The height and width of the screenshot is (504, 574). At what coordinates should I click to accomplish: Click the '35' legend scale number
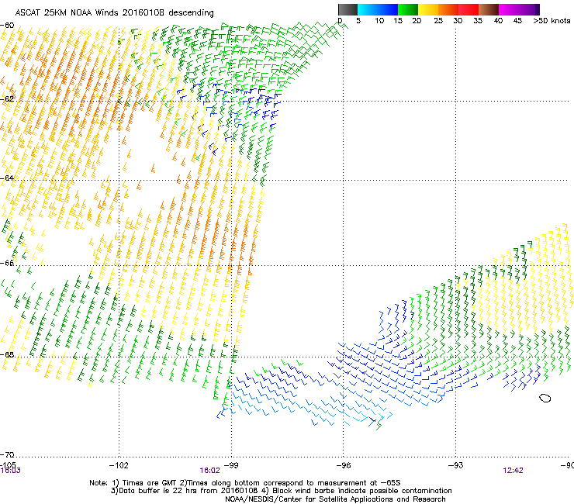coord(478,21)
